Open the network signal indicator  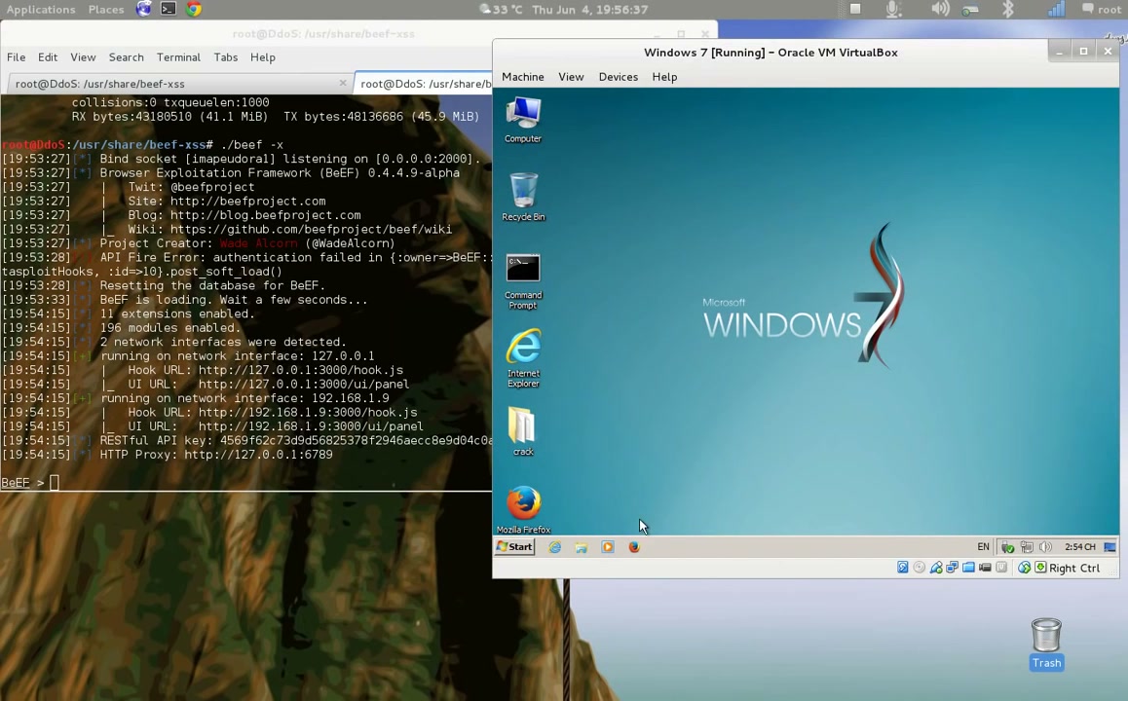click(1056, 9)
